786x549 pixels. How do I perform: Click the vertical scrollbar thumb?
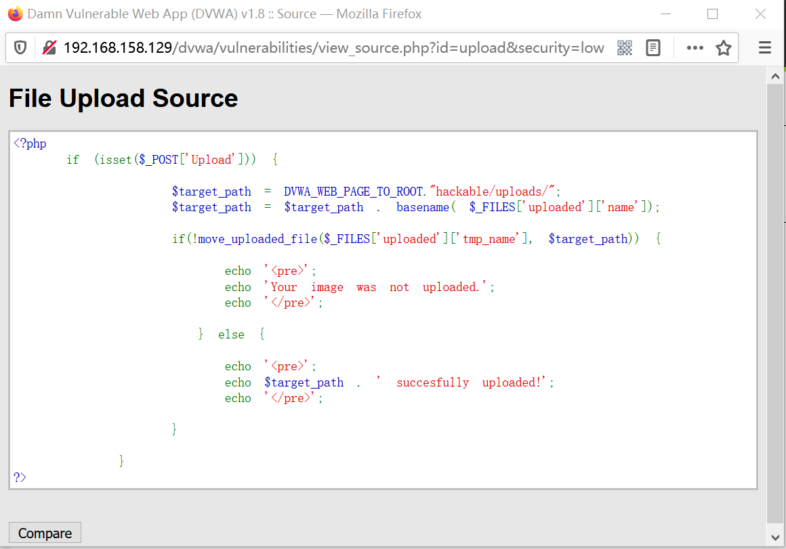tap(775, 304)
